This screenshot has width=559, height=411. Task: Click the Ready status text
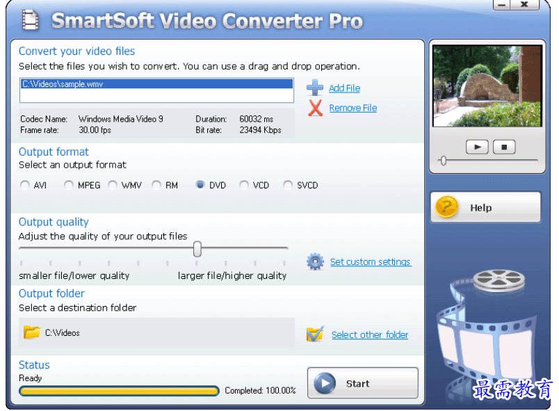tap(31, 378)
